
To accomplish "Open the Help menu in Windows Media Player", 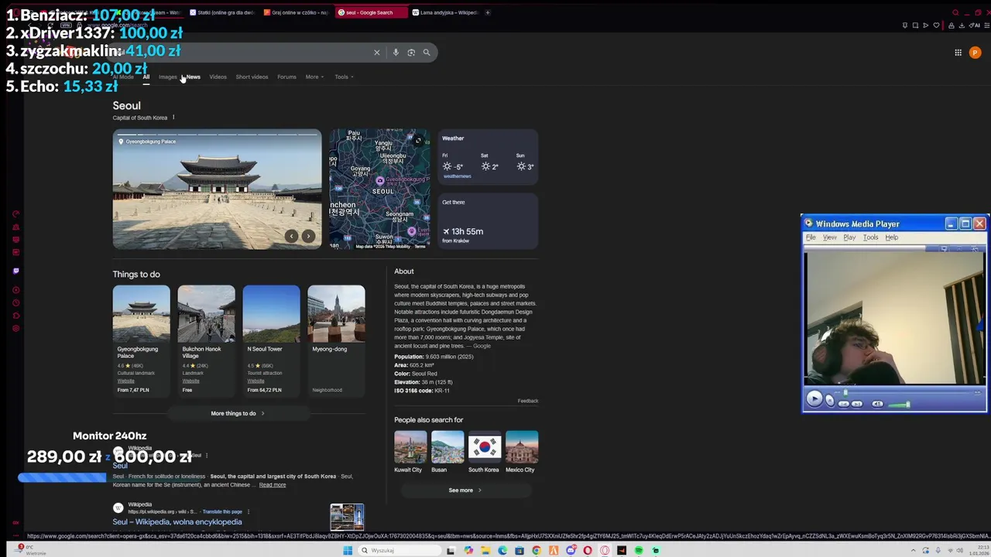I will pos(891,237).
